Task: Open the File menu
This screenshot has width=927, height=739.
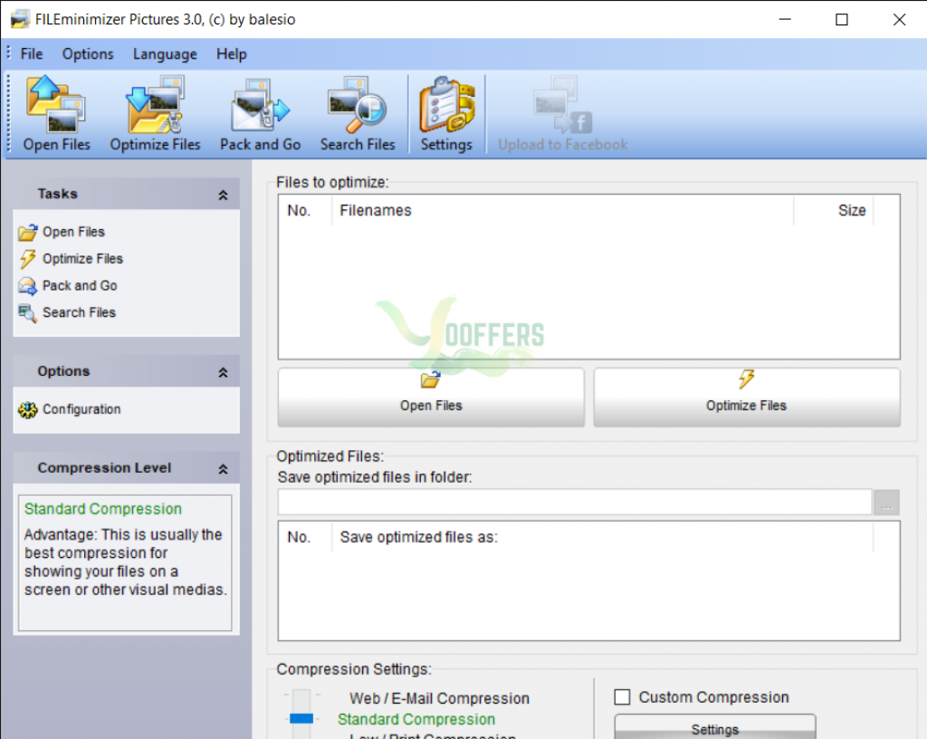Action: tap(32, 53)
